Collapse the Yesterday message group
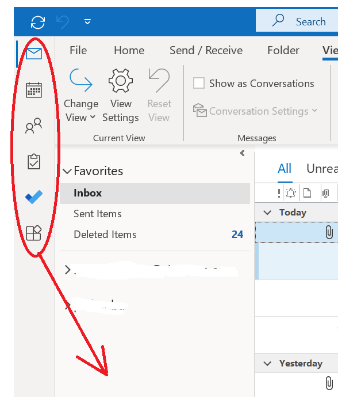The width and height of the screenshot is (338, 397). click(267, 364)
